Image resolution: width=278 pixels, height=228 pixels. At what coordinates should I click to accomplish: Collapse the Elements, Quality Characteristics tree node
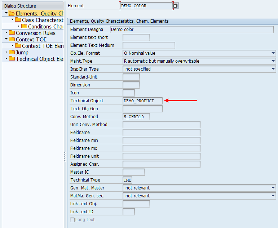(6, 13)
